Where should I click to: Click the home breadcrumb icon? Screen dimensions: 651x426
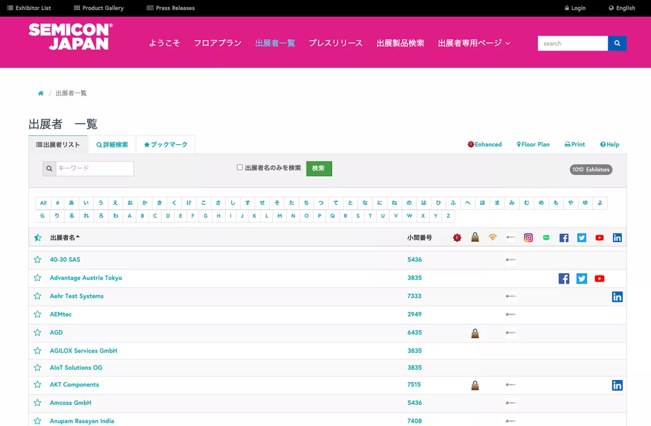(41, 93)
